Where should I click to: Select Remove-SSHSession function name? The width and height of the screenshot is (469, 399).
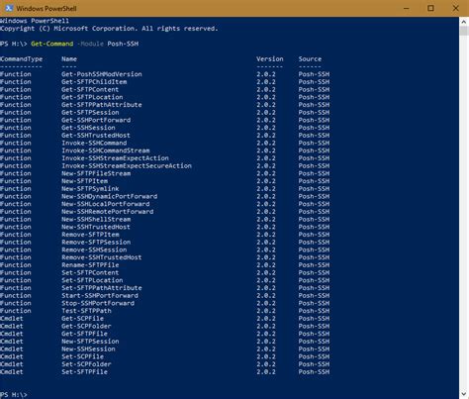point(94,249)
